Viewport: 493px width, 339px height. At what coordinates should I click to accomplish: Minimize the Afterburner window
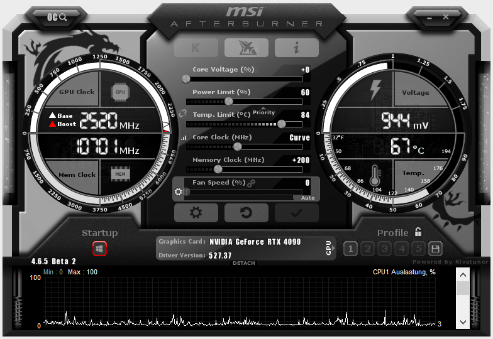click(x=429, y=18)
